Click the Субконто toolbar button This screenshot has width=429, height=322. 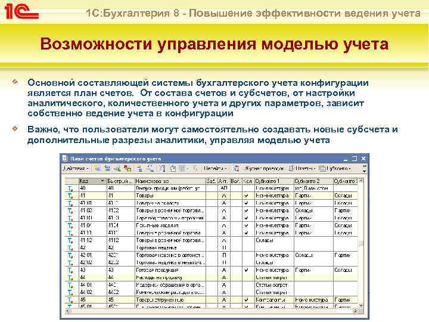(335, 168)
